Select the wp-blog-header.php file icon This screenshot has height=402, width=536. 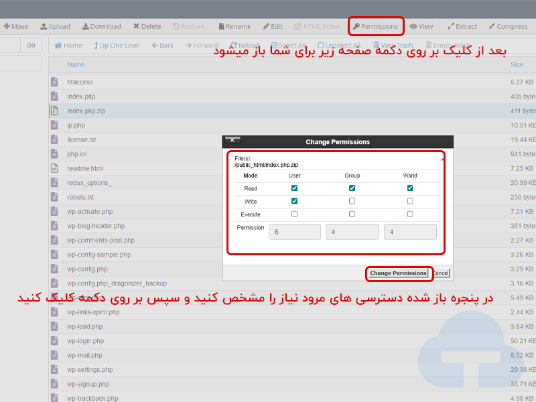coord(54,225)
